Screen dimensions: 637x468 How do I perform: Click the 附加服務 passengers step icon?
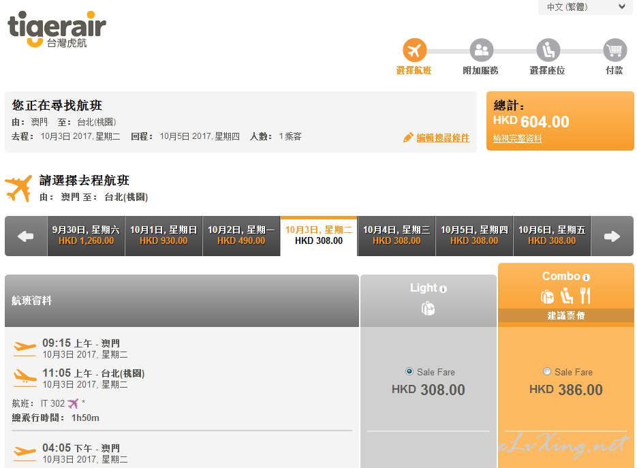482,50
